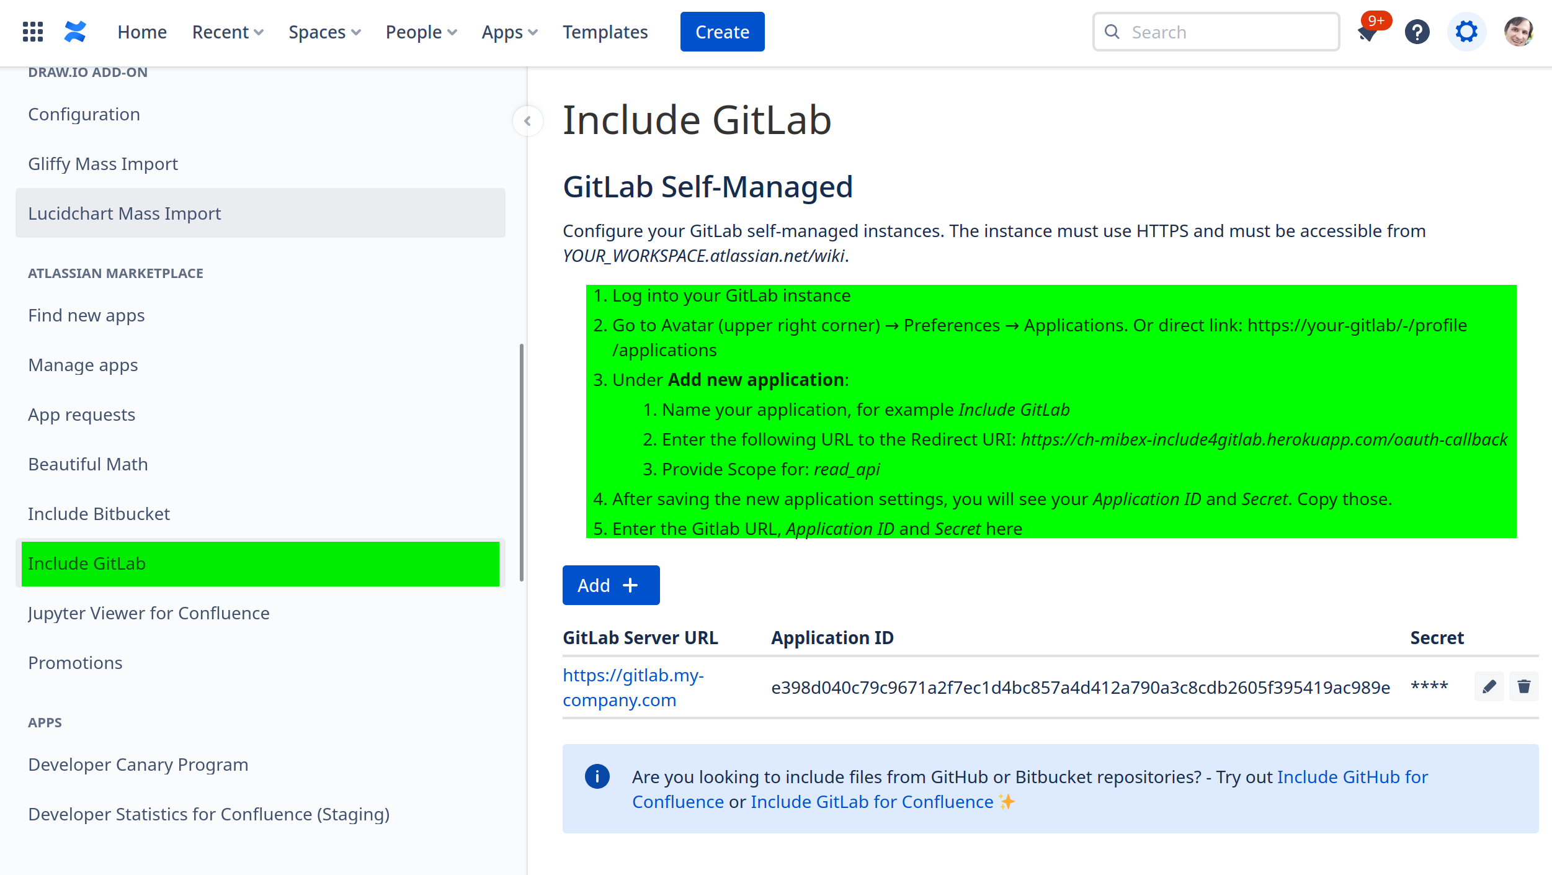Image resolution: width=1552 pixels, height=875 pixels.
Task: Open the app switcher grid icon
Action: tap(32, 32)
